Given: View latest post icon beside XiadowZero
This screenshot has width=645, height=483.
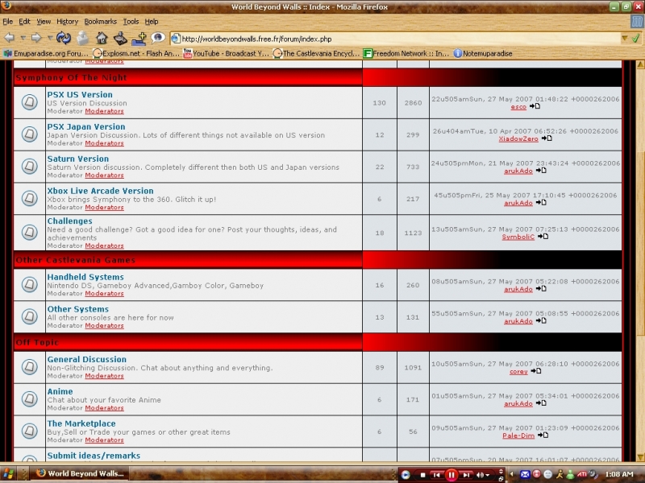Looking at the screenshot, I should [547, 138].
